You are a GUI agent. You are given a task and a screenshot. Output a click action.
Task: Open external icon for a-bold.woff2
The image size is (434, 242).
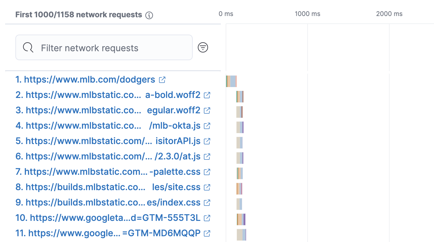point(207,95)
